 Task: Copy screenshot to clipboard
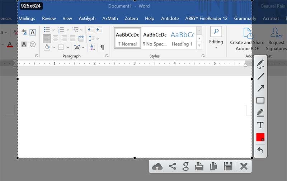(213, 166)
